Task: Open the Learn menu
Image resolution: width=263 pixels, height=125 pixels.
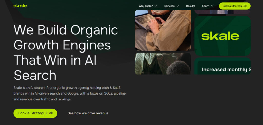Action: [206, 6]
